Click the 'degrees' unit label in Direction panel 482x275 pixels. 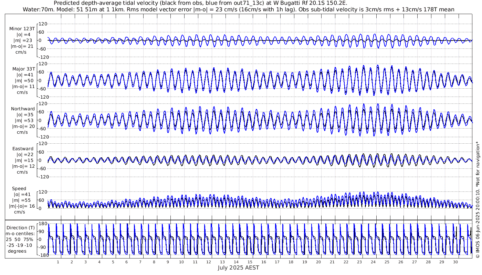tap(18, 251)
